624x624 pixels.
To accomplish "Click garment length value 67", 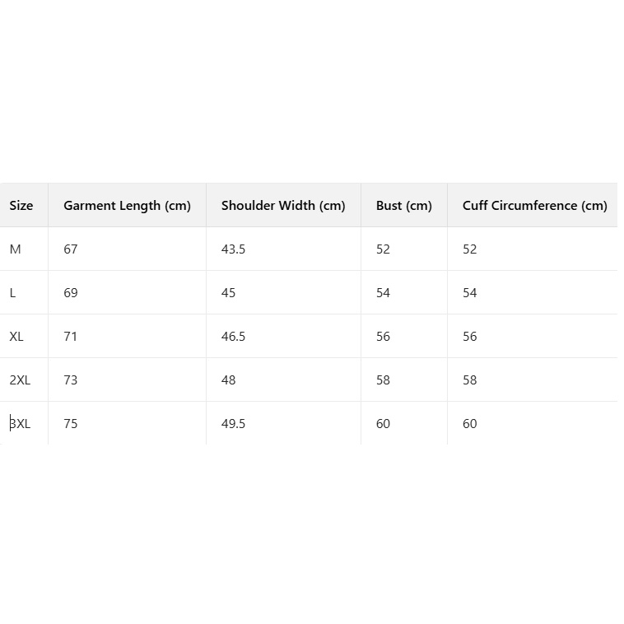I will pos(71,249).
